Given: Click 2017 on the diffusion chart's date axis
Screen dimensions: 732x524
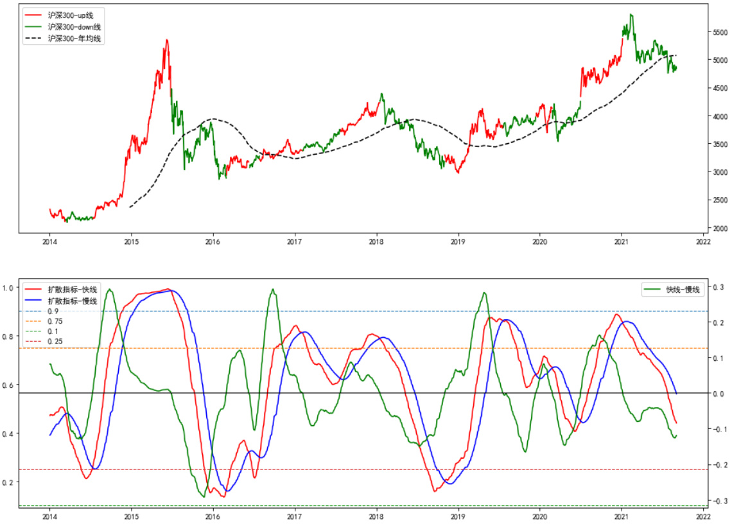Looking at the screenshot, I should pyautogui.click(x=295, y=516).
